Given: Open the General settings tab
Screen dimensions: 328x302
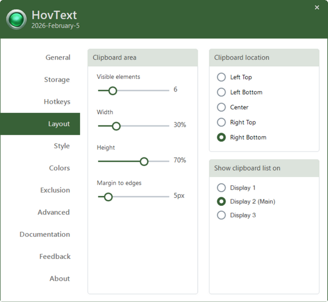Looking at the screenshot, I should coord(58,58).
